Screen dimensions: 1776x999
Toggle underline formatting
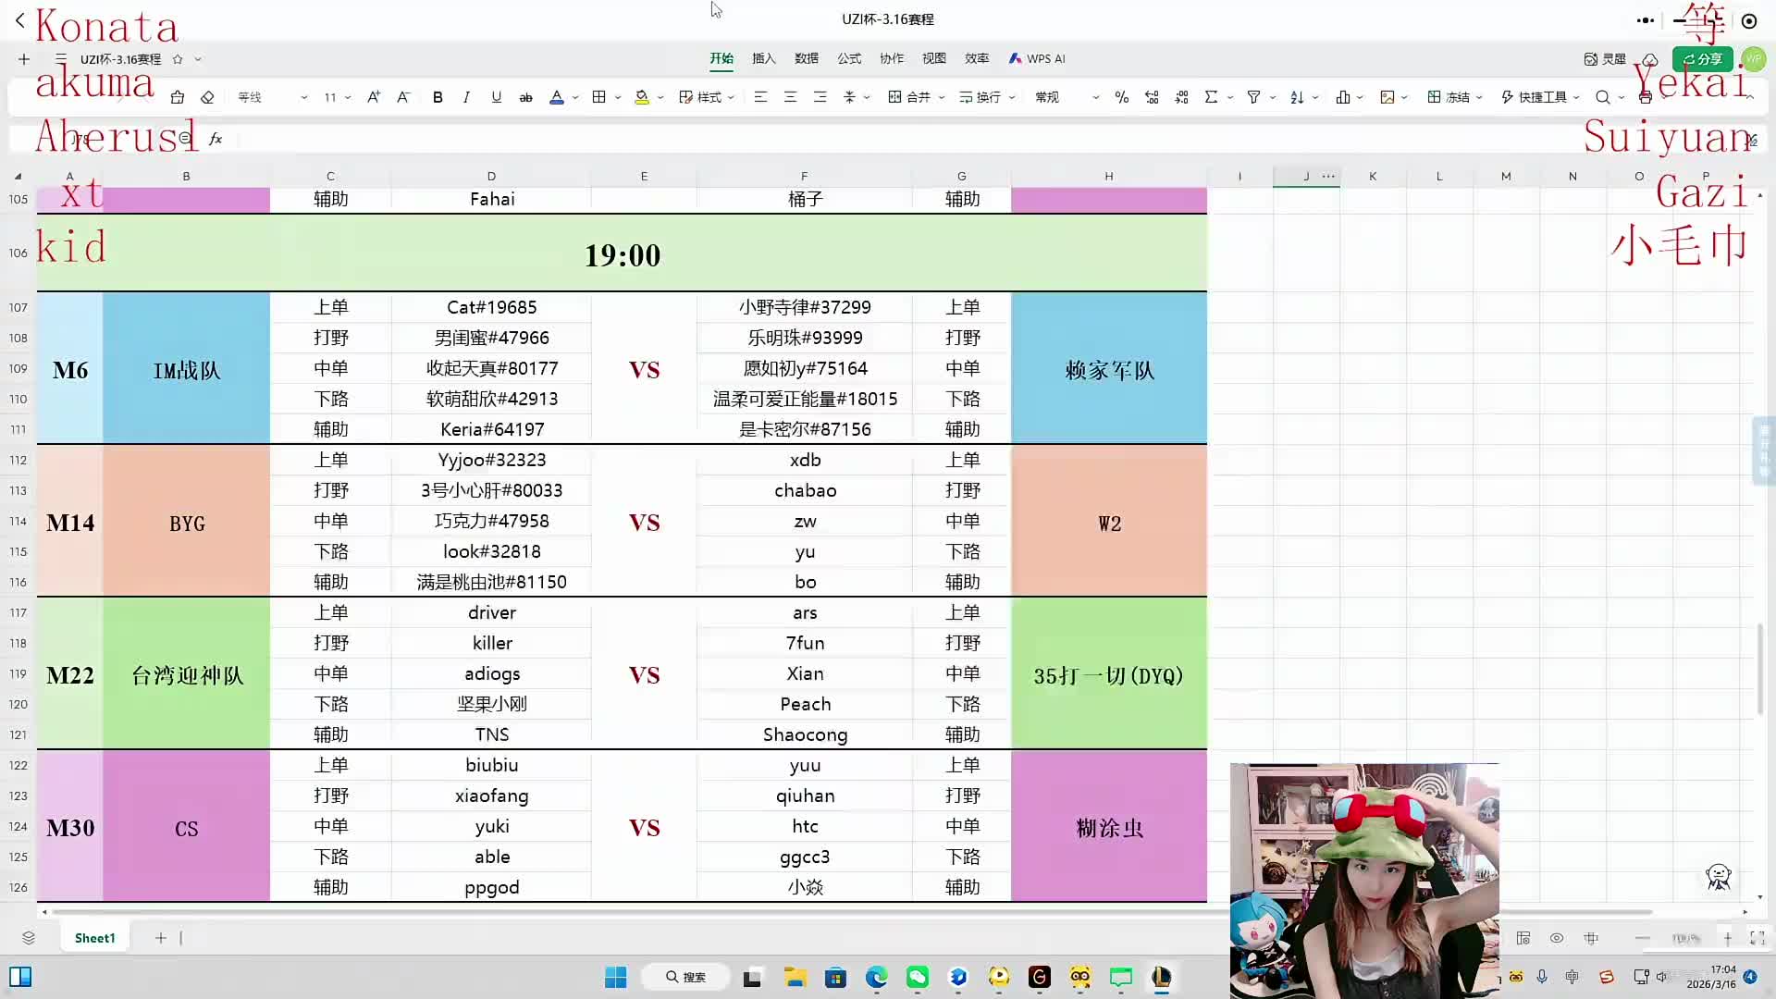click(496, 97)
